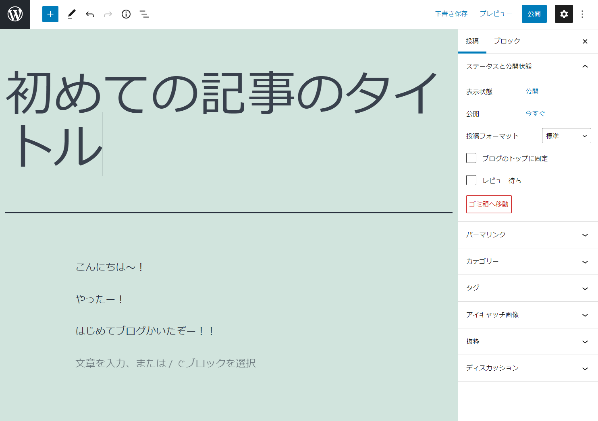Screen dimensions: 598x421
Task: Open the プレビュー preview link
Action: pos(496,14)
